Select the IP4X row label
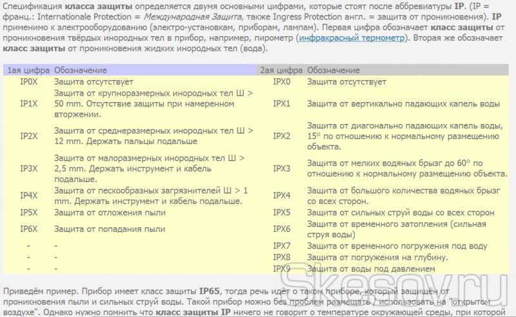516x317 pixels. (x=29, y=196)
